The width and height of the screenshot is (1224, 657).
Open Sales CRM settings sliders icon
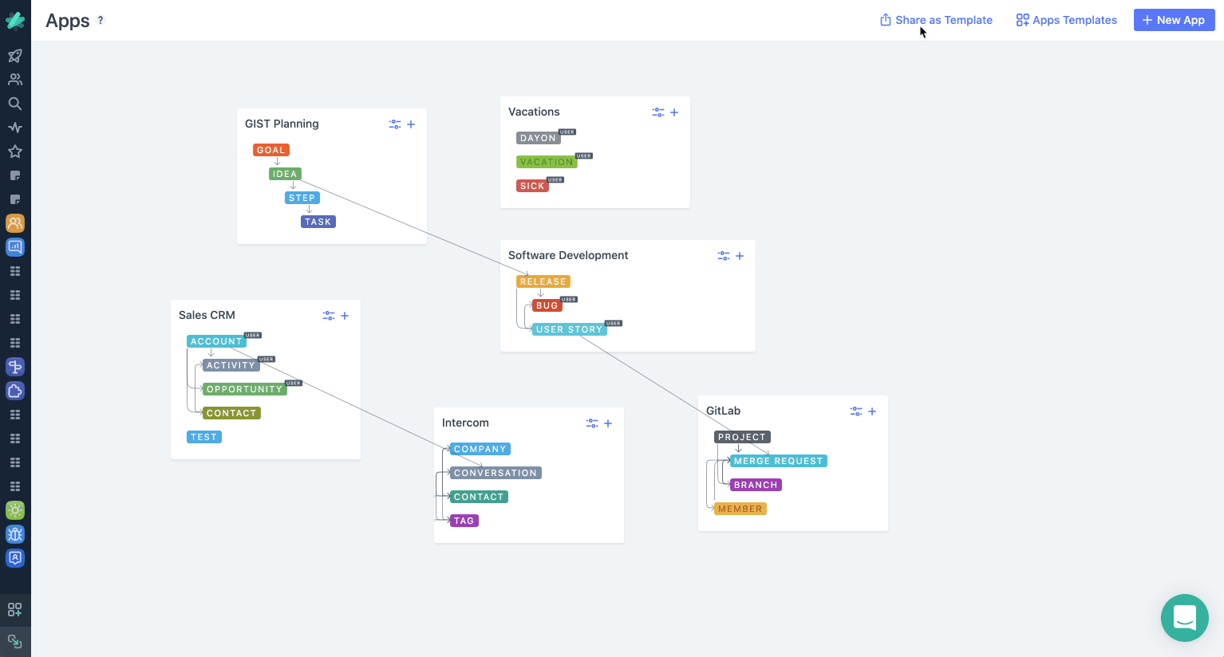[329, 315]
